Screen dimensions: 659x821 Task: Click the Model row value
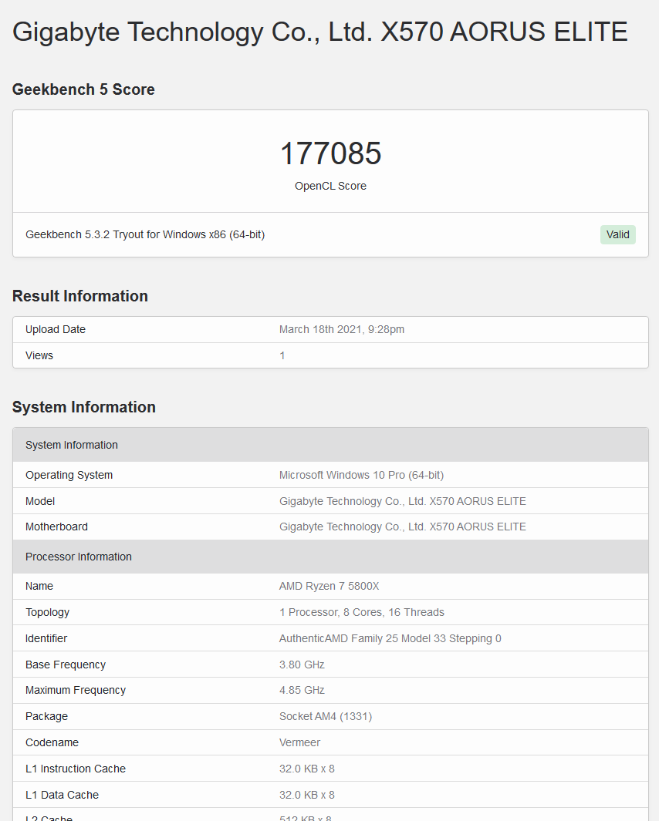403,501
